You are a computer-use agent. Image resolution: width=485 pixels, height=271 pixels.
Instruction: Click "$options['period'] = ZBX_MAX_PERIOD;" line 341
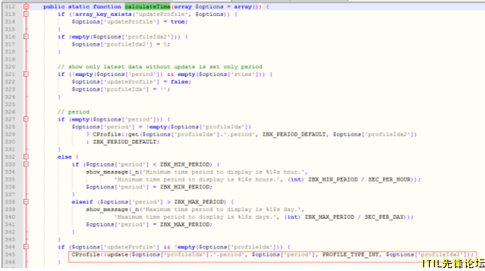coord(149,225)
